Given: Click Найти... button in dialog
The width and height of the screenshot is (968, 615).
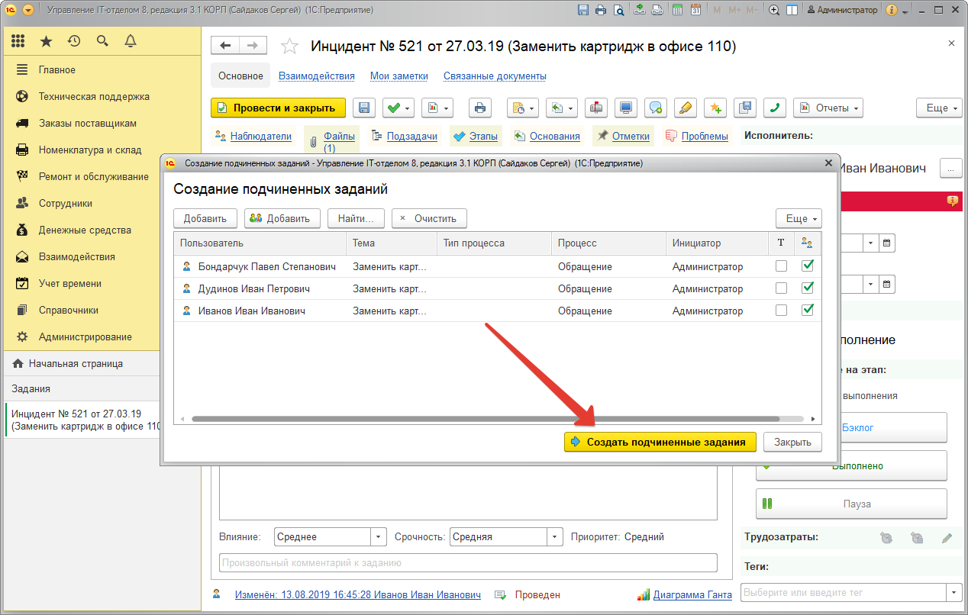Looking at the screenshot, I should 356,218.
